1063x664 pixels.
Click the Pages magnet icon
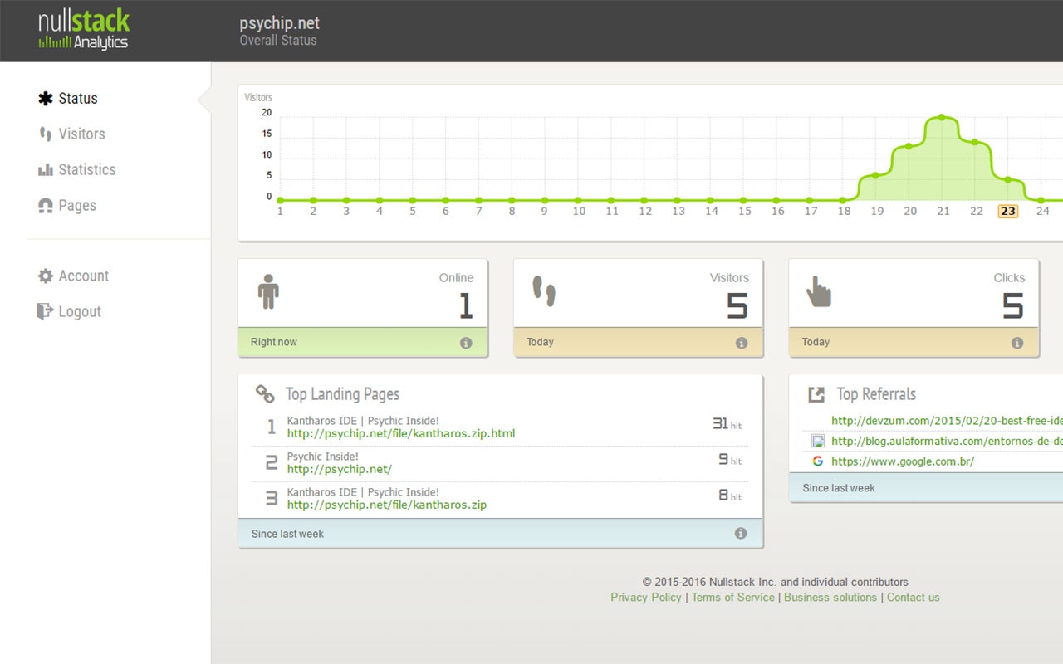coord(46,205)
